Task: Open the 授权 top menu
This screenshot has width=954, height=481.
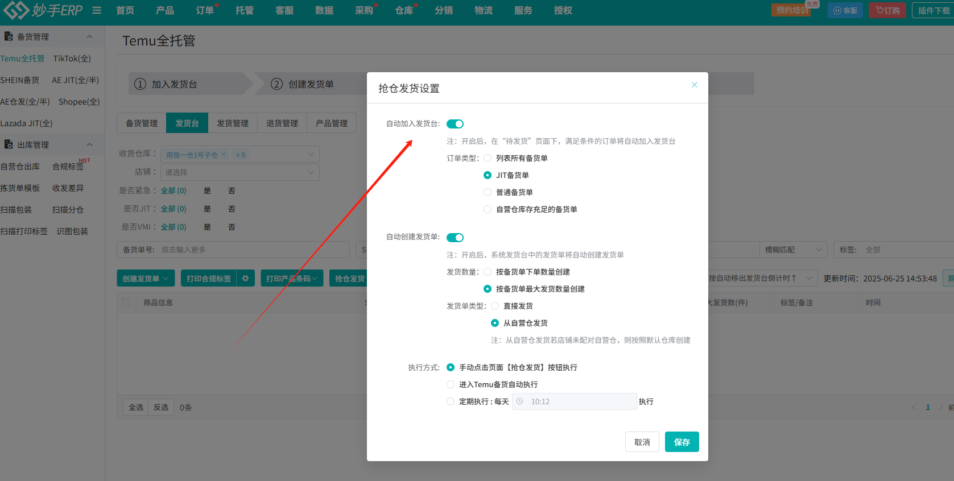Action: 563,10
